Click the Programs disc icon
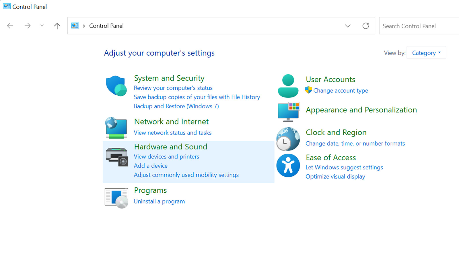Image resolution: width=459 pixels, height=258 pixels. (116, 198)
